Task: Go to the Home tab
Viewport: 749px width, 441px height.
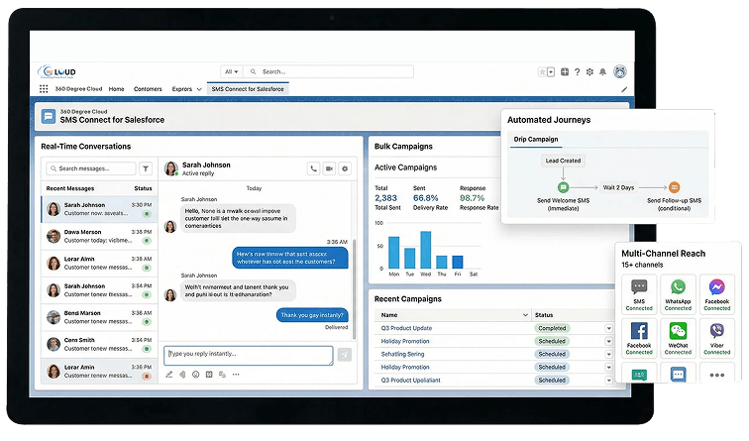Action: [116, 89]
